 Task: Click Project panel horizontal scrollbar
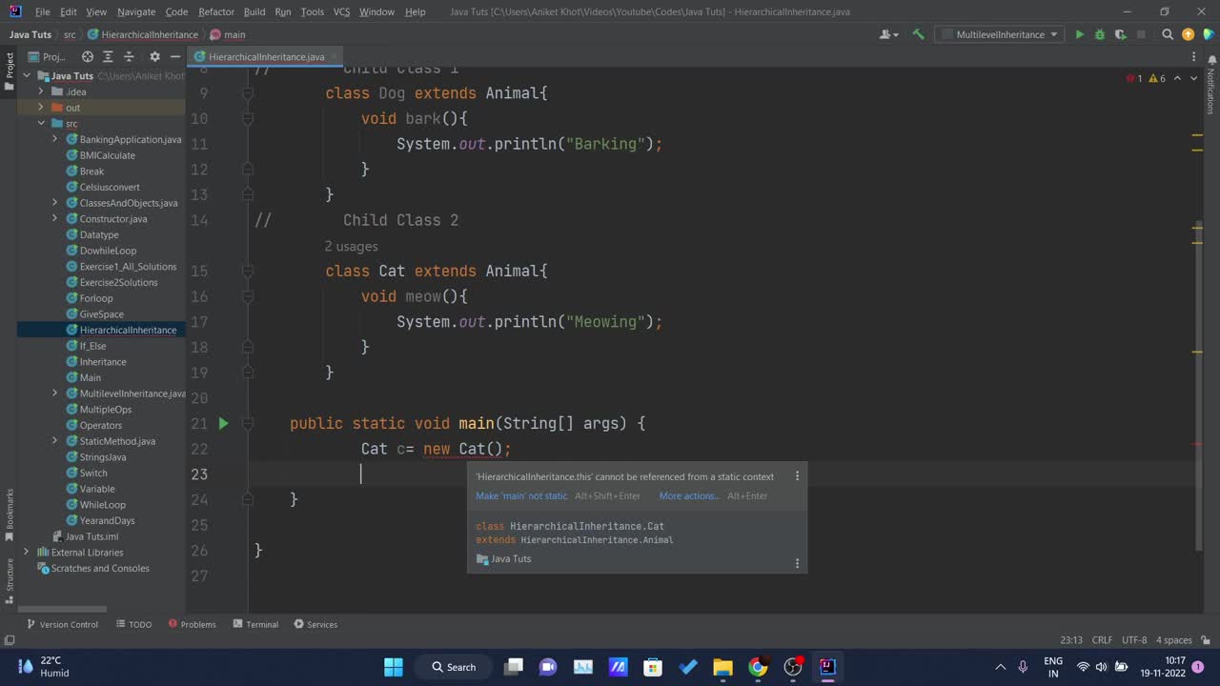(x=63, y=609)
